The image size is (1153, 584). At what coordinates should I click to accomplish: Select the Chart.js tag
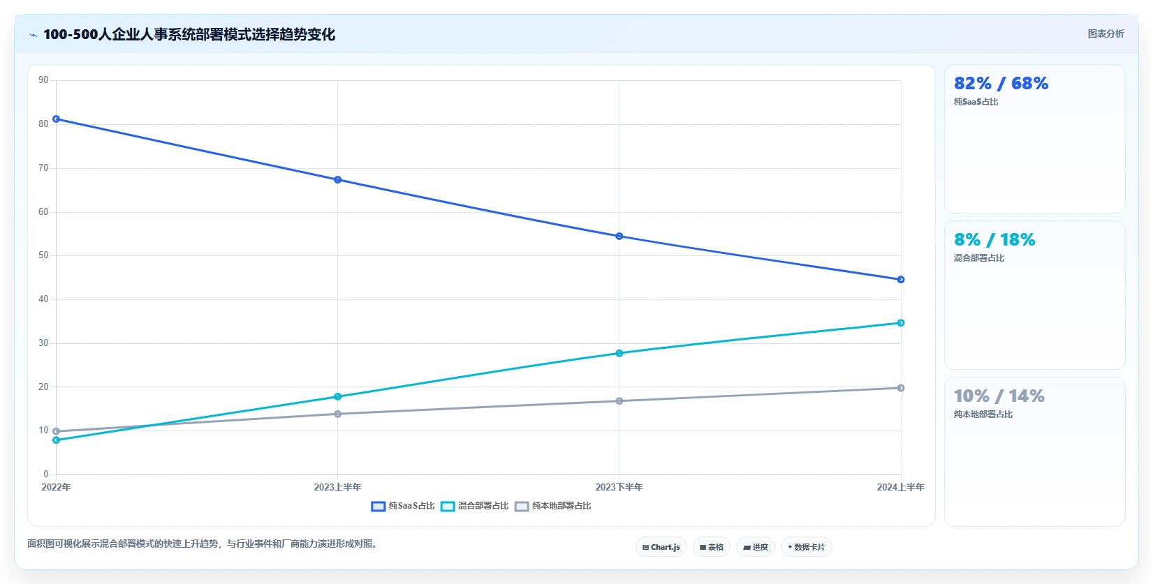[x=661, y=547]
